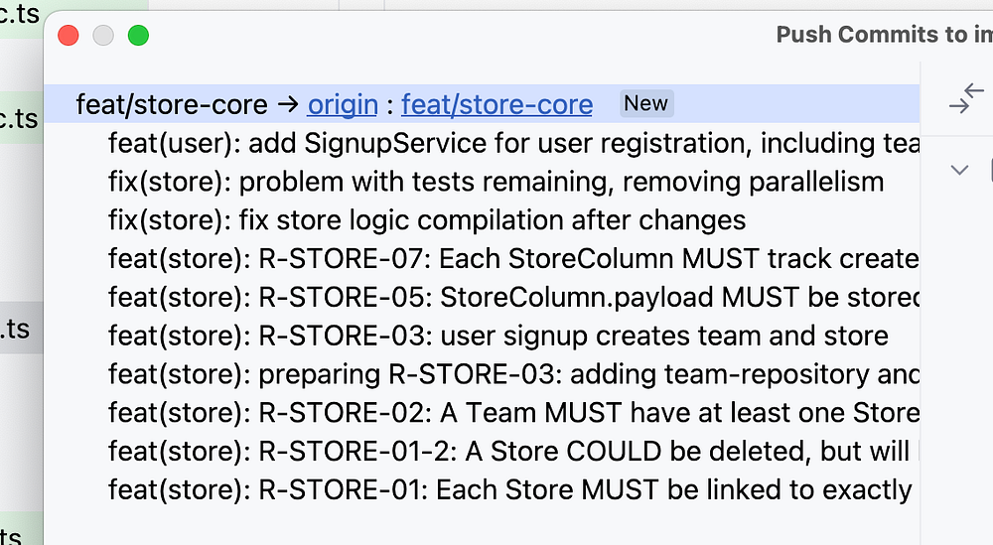The width and height of the screenshot is (993, 545).
Task: Select the preparing R-STORE-03 team-repository commit
Action: coord(512,373)
